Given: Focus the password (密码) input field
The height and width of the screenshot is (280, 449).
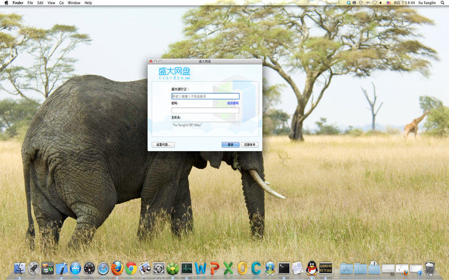Looking at the screenshot, I should (205, 110).
